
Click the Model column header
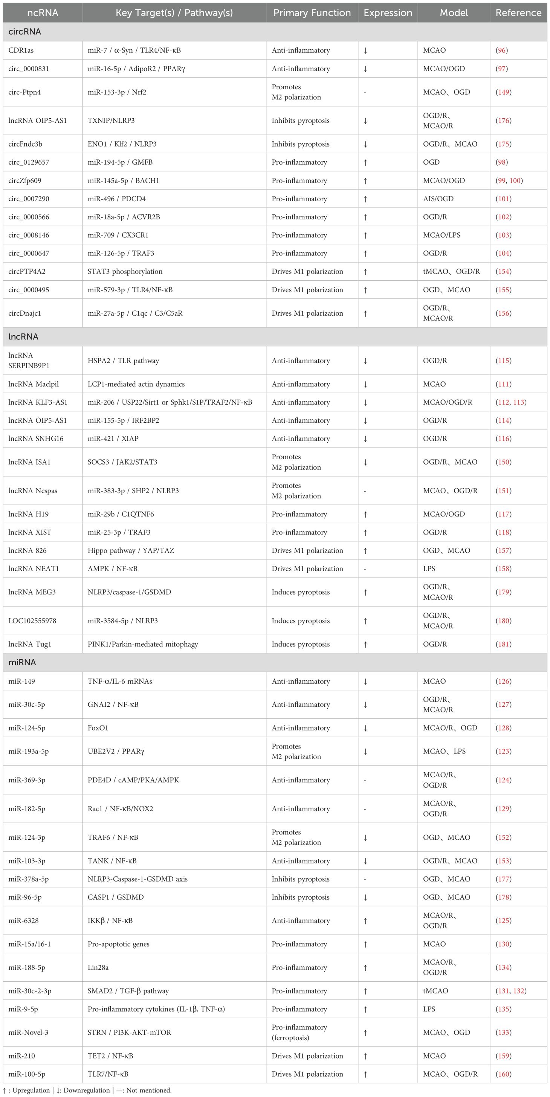pos(454,13)
